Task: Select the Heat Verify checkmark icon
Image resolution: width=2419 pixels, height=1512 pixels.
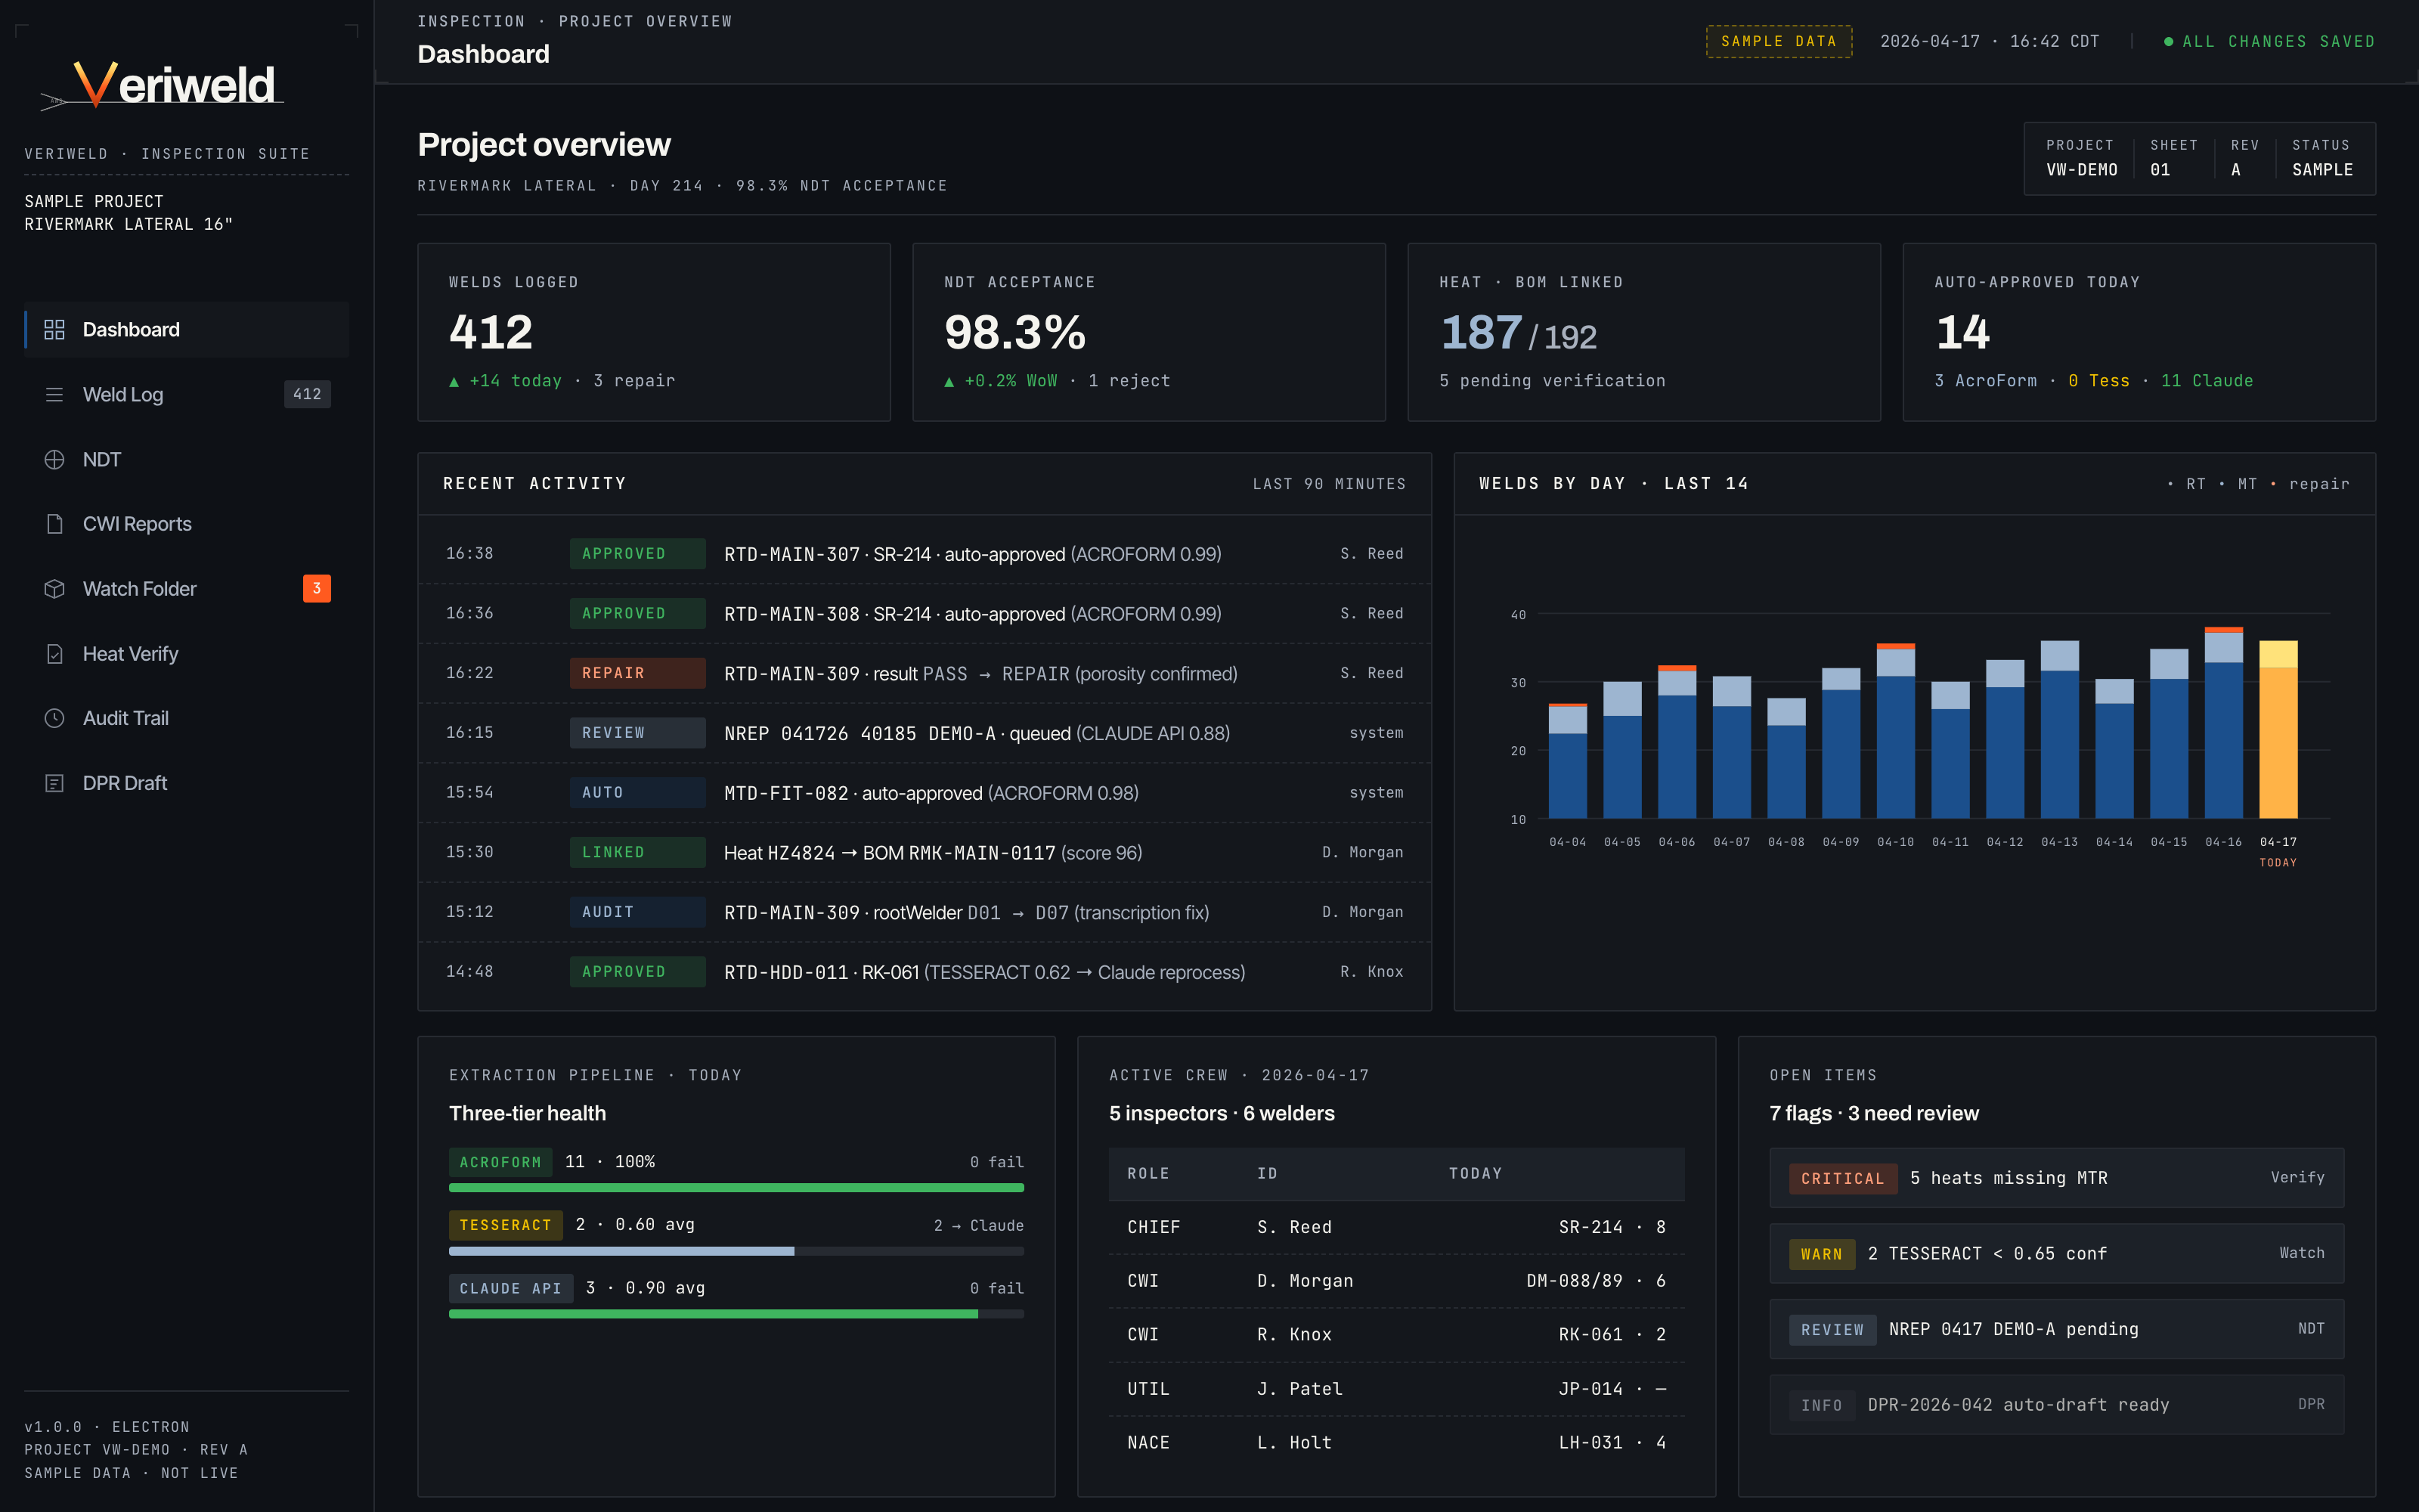Action: [x=54, y=653]
